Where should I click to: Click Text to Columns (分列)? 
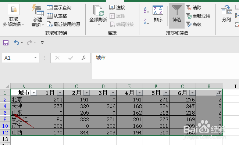click(226, 14)
